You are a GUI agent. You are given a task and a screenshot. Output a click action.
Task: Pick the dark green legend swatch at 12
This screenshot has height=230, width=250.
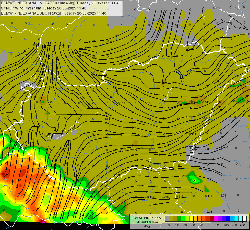pos(179,218)
